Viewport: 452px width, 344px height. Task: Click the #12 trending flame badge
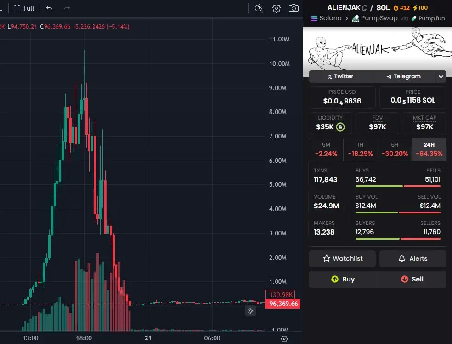coord(401,8)
